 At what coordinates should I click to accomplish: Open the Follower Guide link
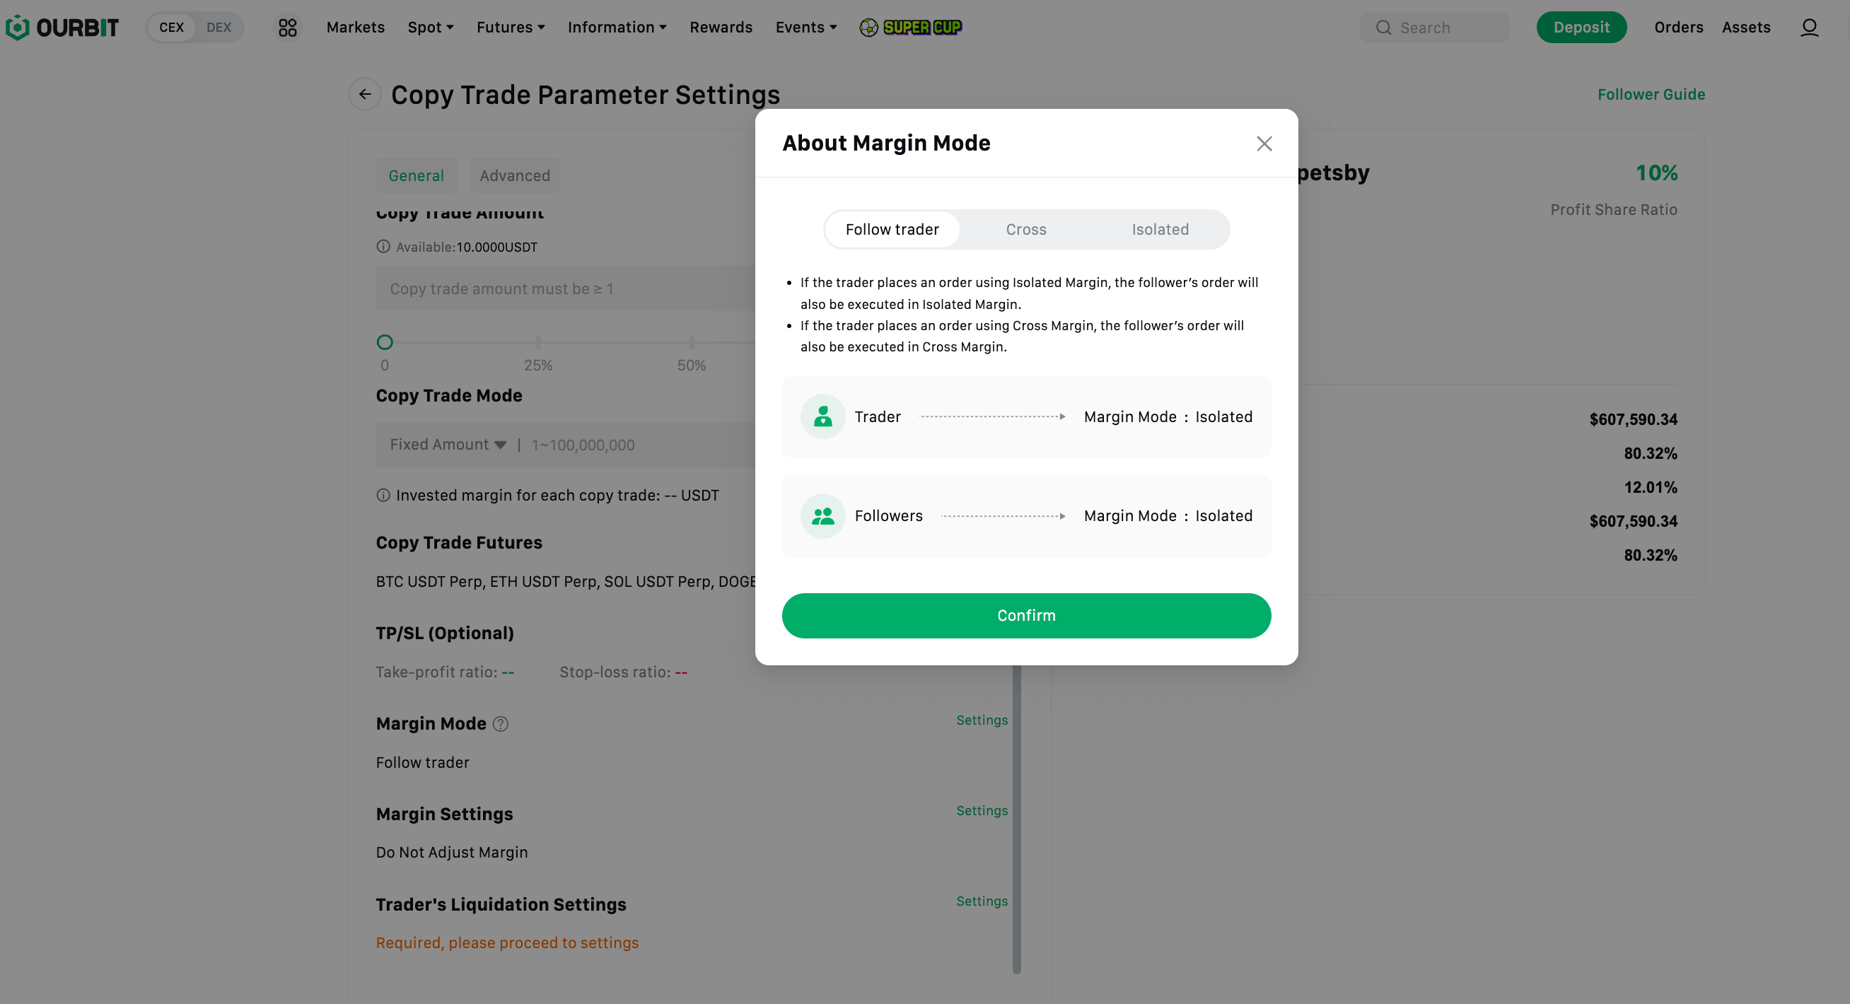coord(1651,94)
